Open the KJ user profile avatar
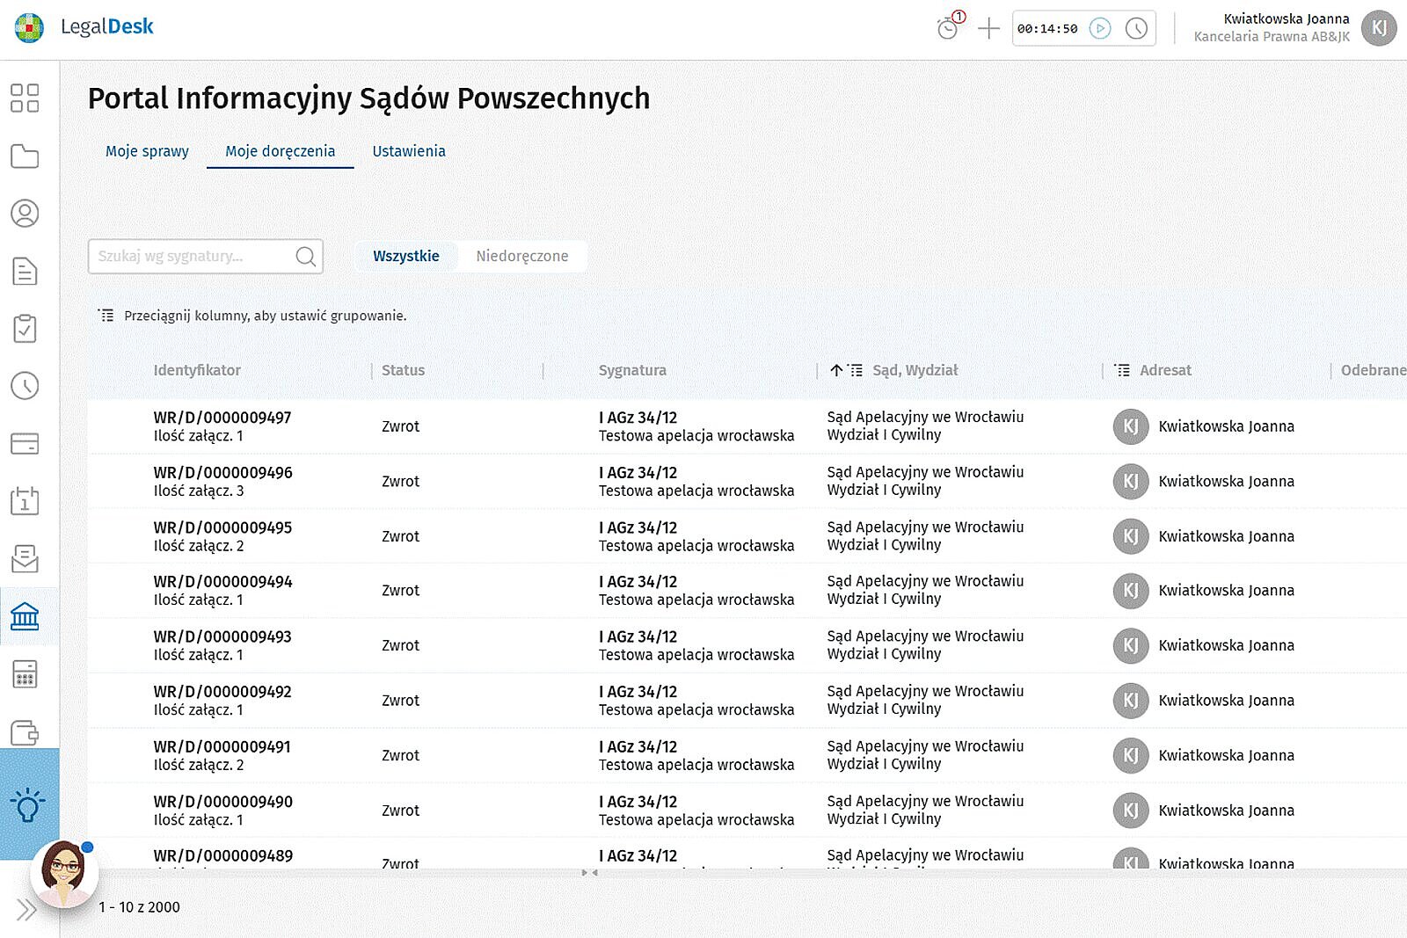1407x938 pixels. (x=1378, y=28)
